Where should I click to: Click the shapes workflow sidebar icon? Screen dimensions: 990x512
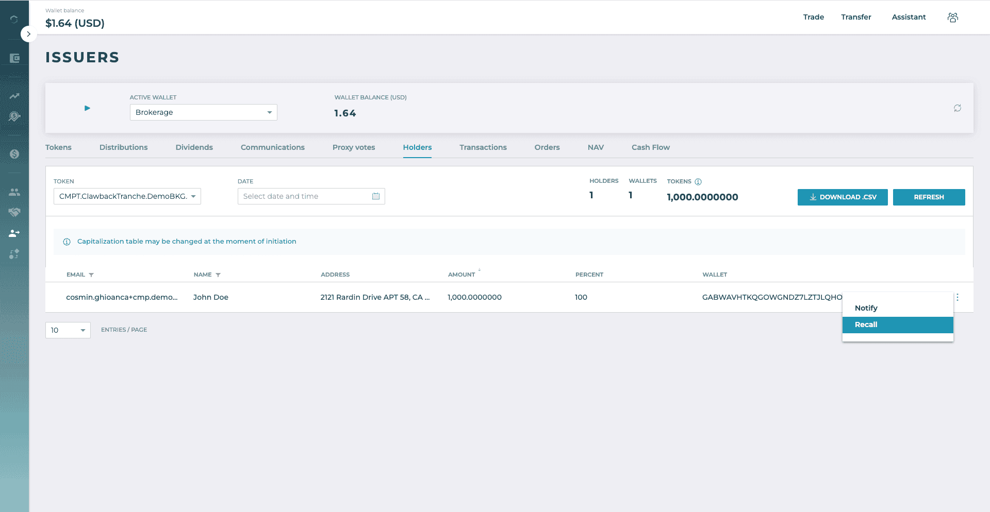coord(14,254)
